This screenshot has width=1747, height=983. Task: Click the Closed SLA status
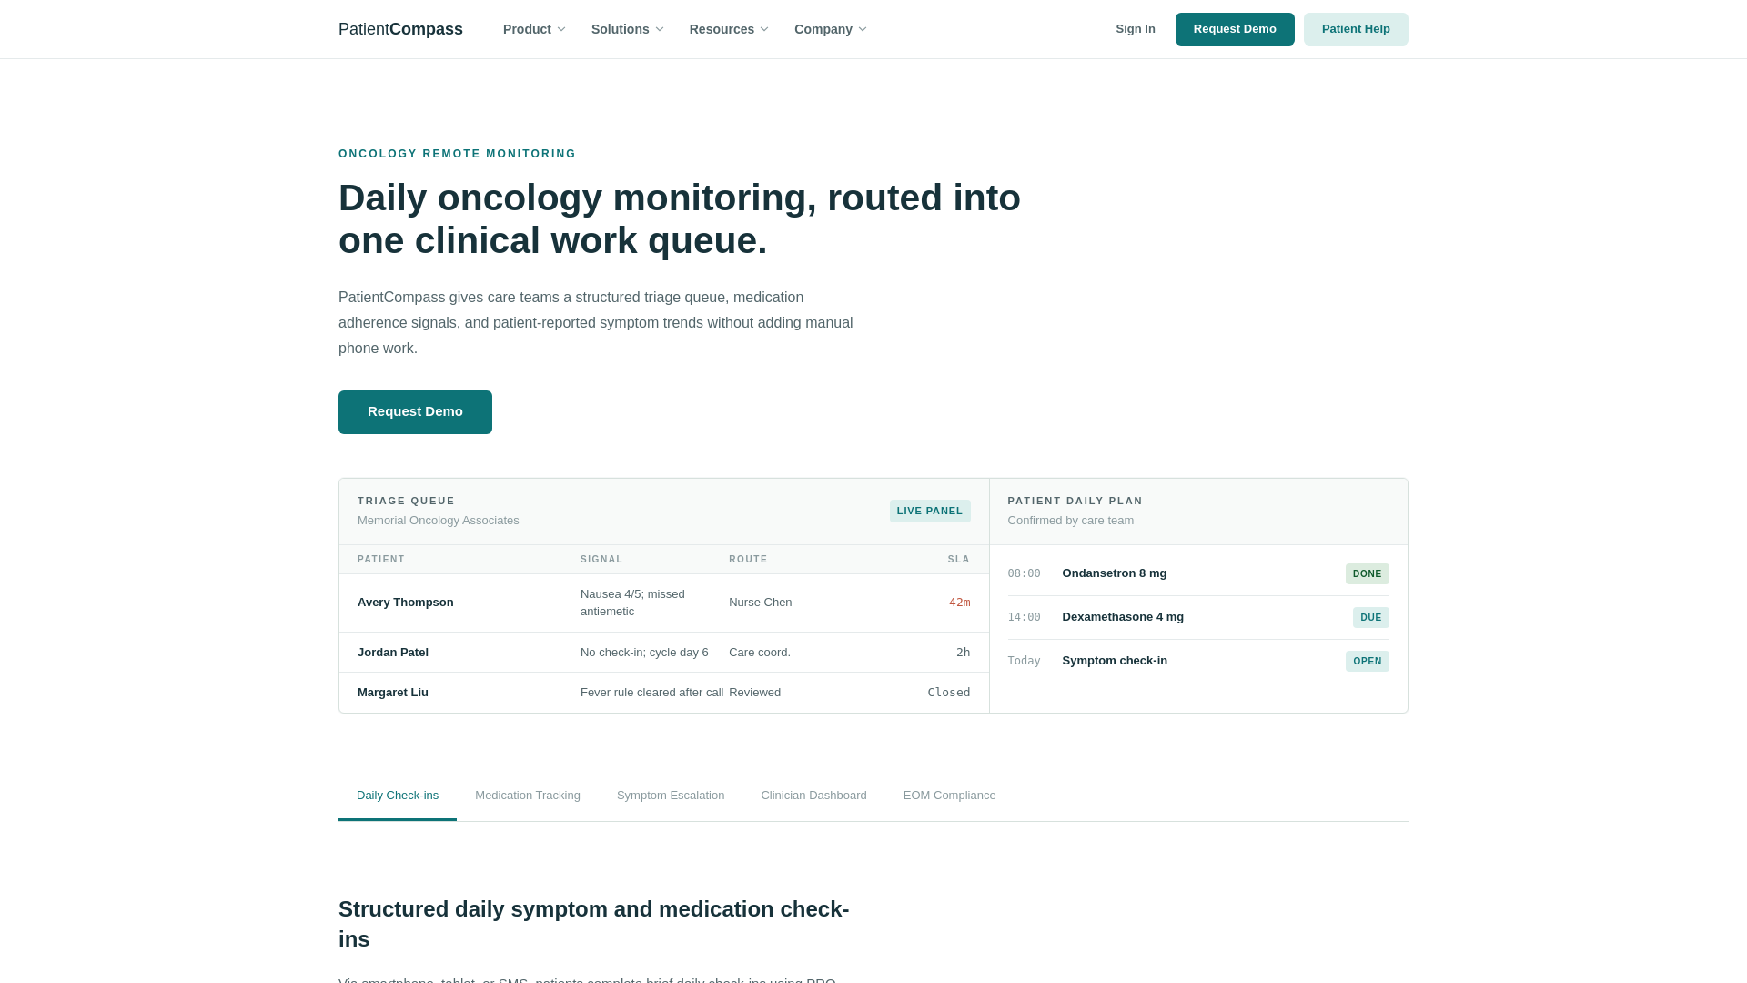pos(949,693)
